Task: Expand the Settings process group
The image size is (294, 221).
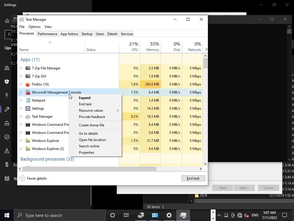Action: [x=21, y=108]
